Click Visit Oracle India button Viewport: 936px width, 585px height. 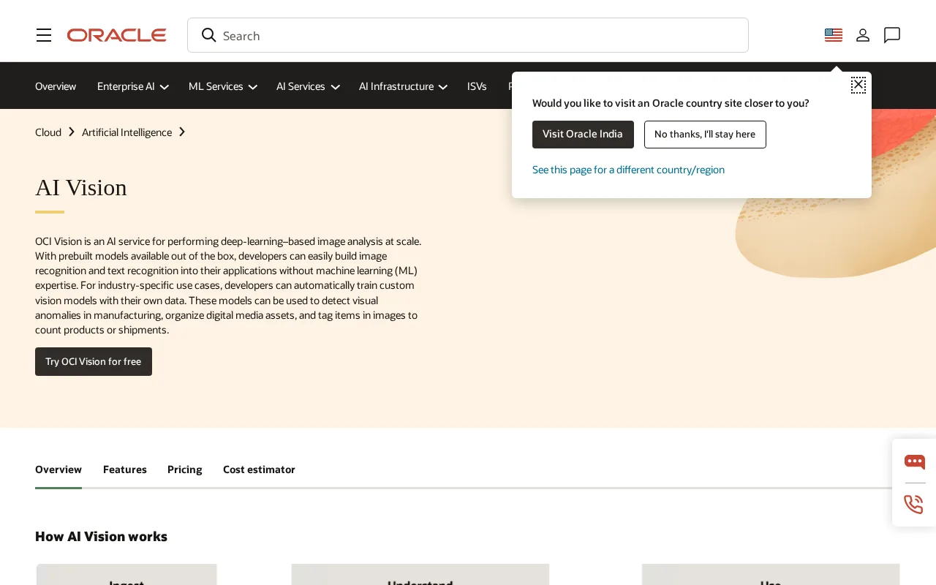pyautogui.click(x=583, y=135)
